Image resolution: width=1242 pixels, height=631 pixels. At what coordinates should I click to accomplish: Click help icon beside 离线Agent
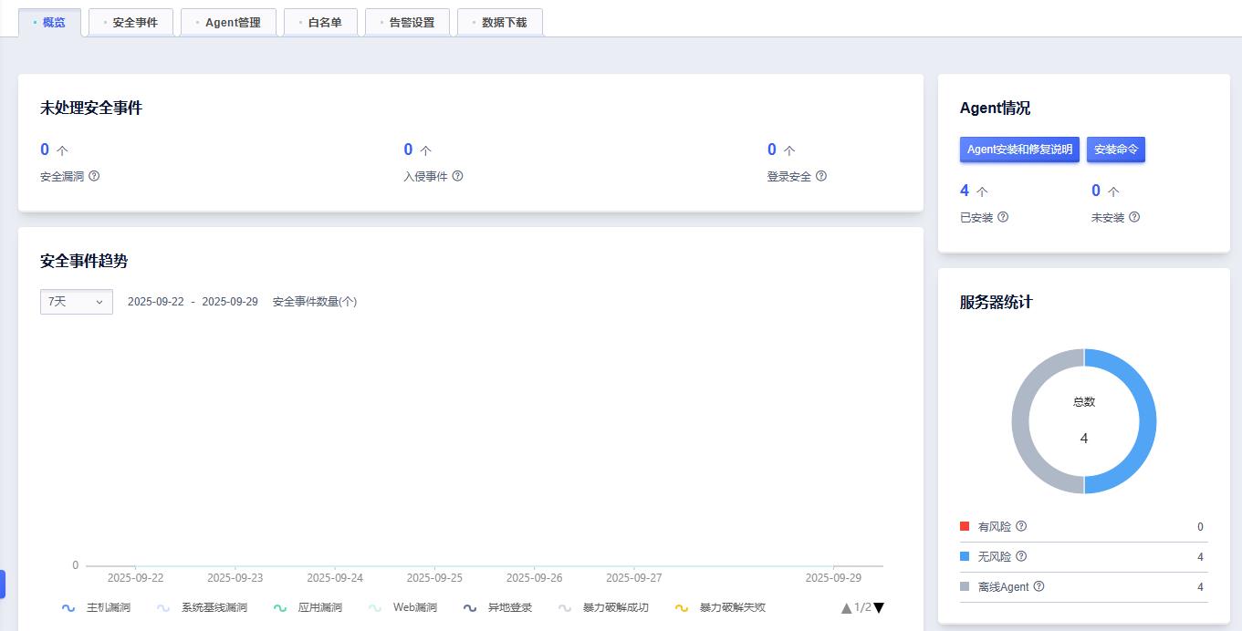[x=1038, y=586]
